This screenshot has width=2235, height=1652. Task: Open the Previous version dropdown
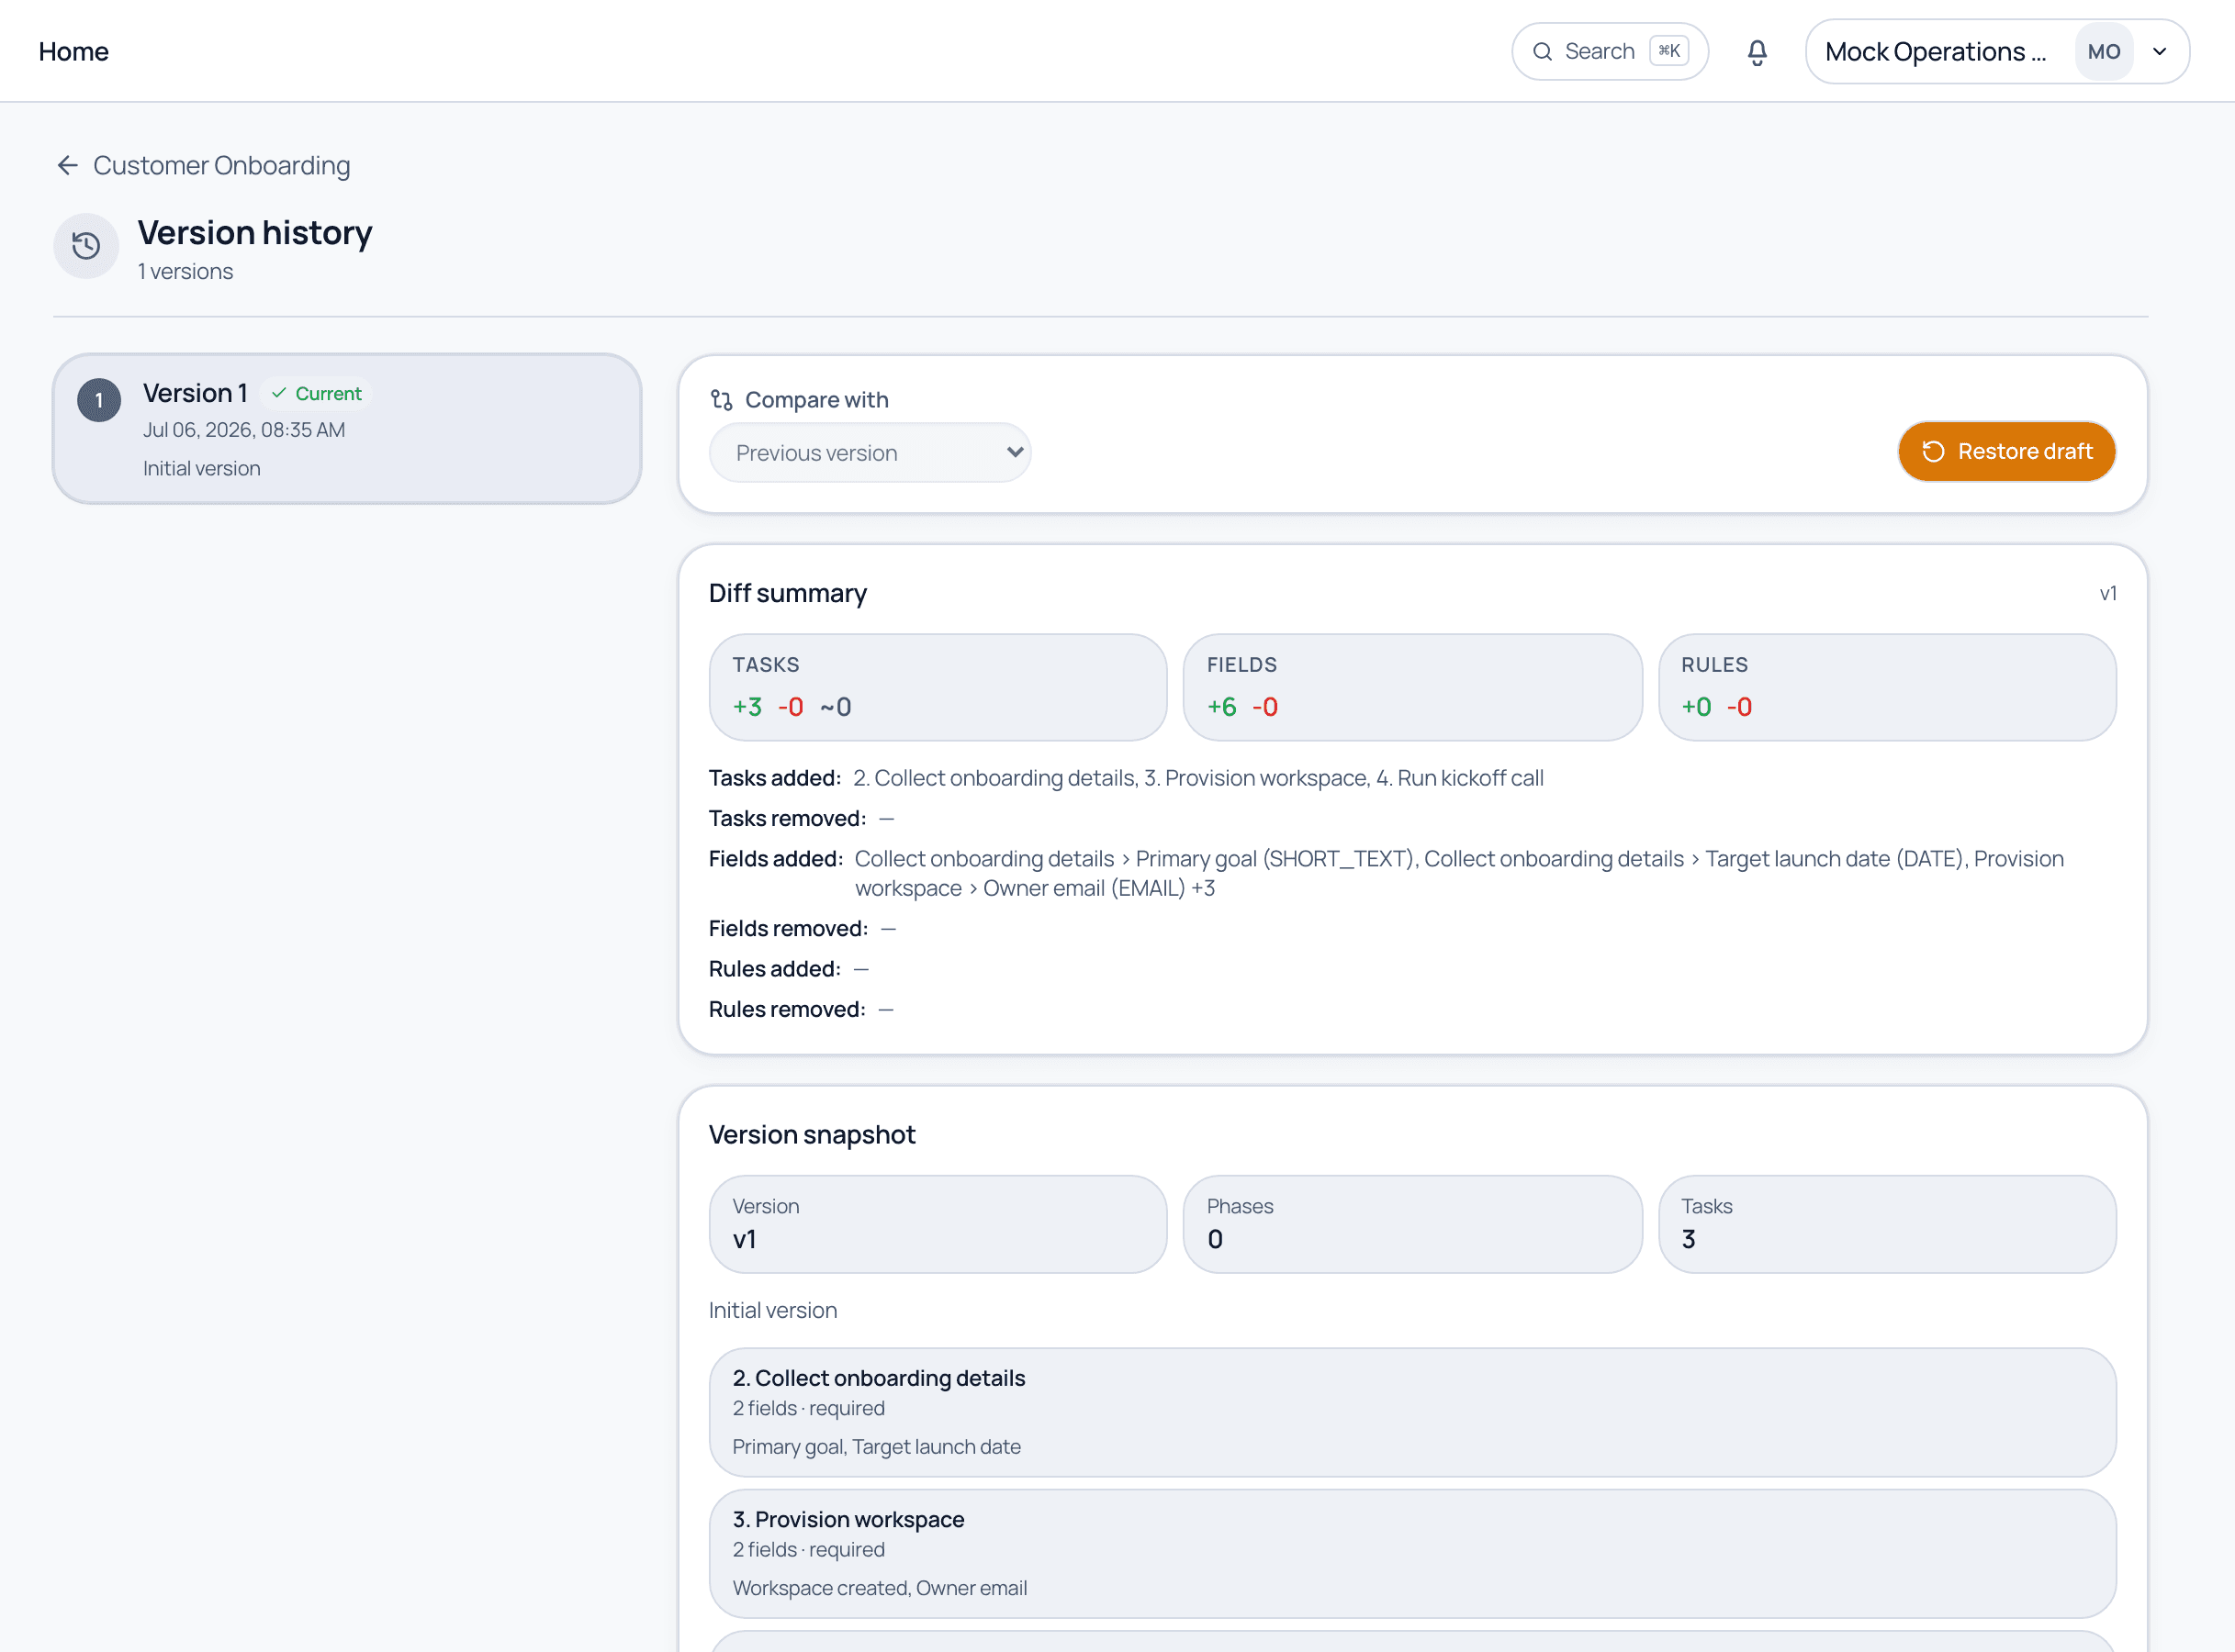click(870, 453)
